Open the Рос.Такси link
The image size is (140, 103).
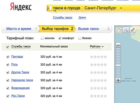pyautogui.click(x=18, y=96)
